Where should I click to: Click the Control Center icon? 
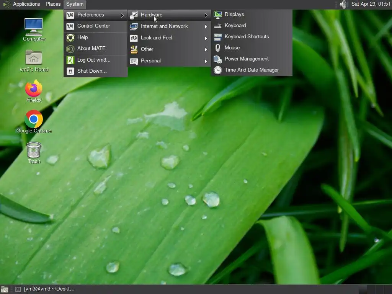click(x=70, y=26)
